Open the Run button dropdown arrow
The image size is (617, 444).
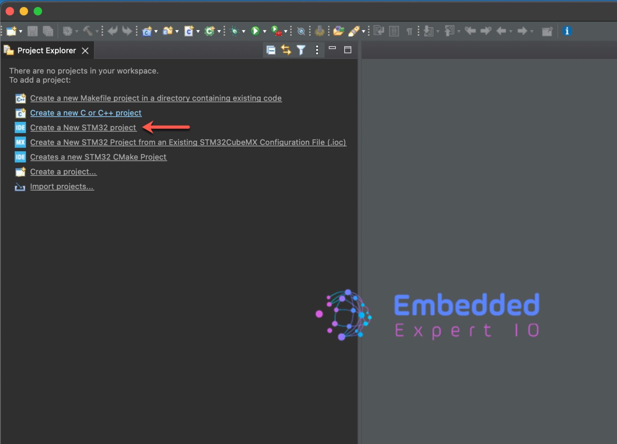point(264,31)
